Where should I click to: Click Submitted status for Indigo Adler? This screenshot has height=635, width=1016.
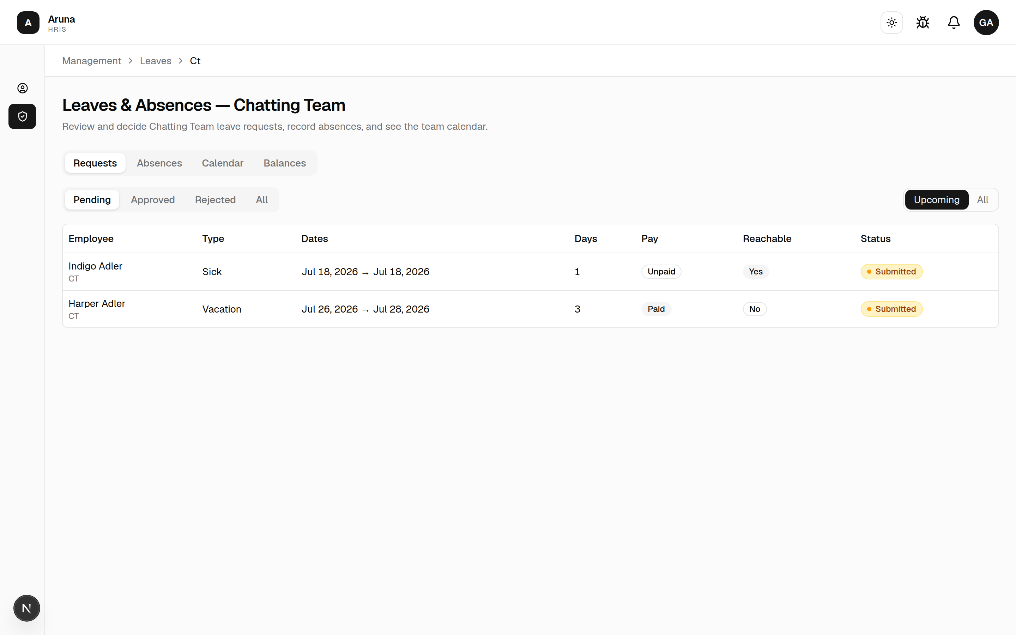pyautogui.click(x=891, y=272)
